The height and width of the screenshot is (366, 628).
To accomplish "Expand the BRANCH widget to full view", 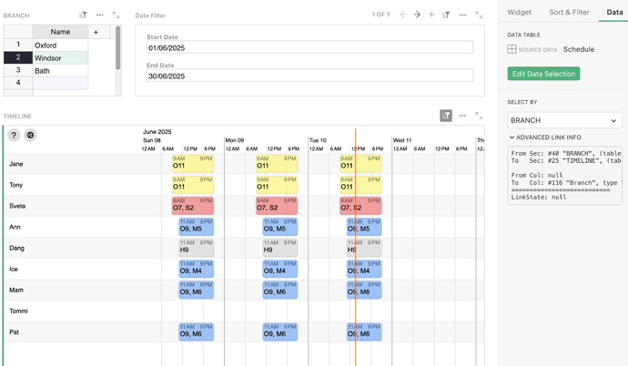I will [116, 15].
